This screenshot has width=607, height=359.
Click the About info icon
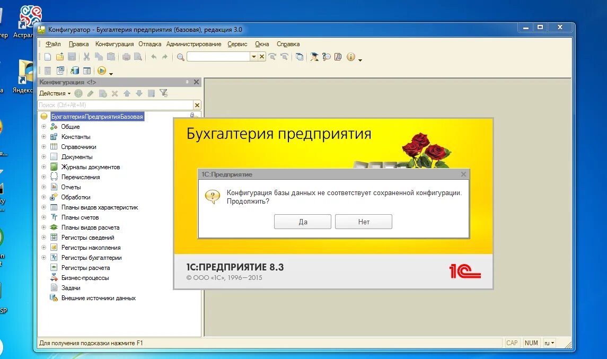click(351, 57)
